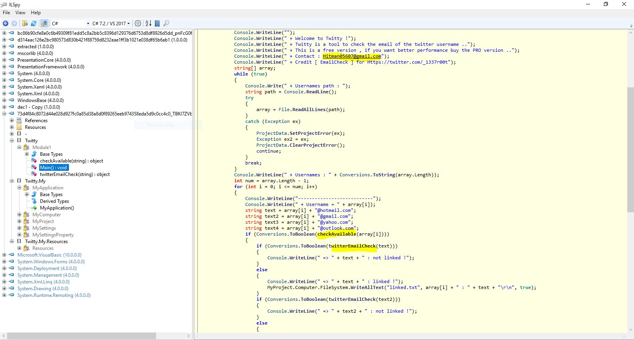This screenshot has height=340, width=634.
Task: Select the Derived Types node
Action: click(x=54, y=201)
